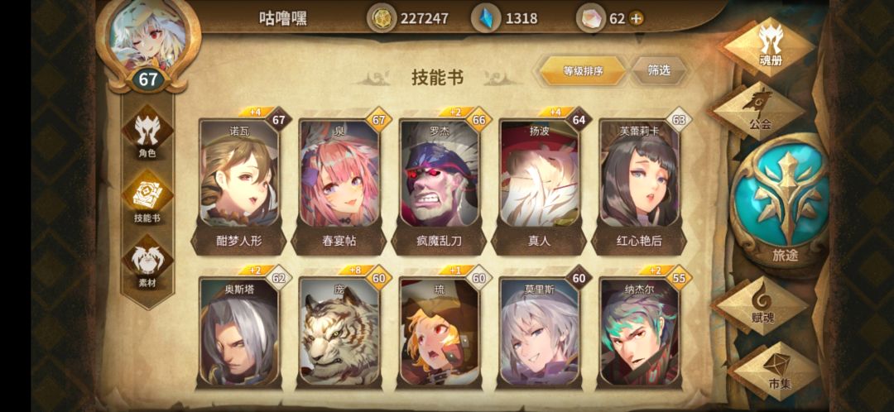894x412 pixels.
Task: Select the 技能书 sidebar tab
Action: pos(147,198)
